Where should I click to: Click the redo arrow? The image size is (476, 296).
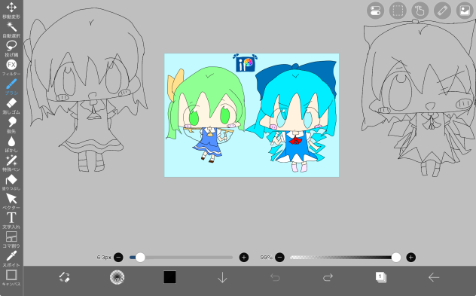point(328,277)
